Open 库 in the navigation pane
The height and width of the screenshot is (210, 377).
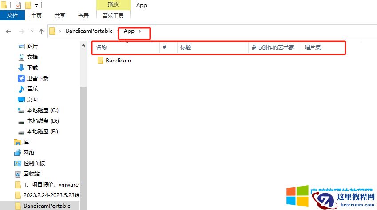[x=26, y=142]
